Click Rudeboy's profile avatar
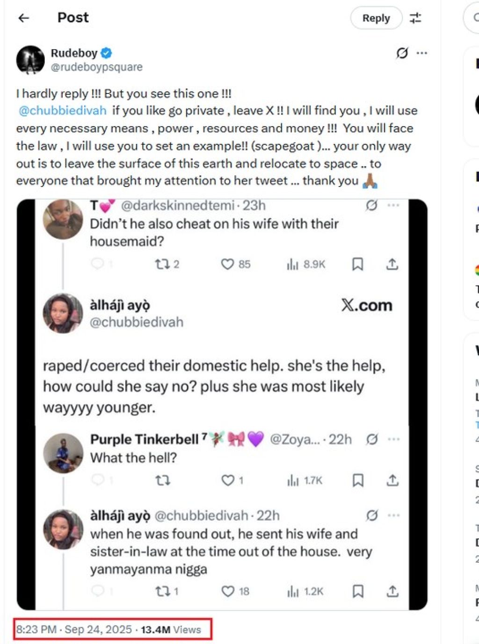 coord(30,60)
